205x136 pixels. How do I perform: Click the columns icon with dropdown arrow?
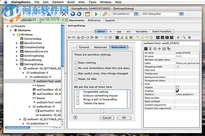97,38
